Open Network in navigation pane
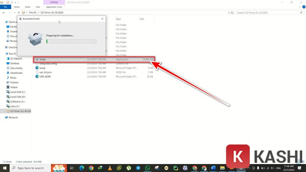 tap(13, 117)
